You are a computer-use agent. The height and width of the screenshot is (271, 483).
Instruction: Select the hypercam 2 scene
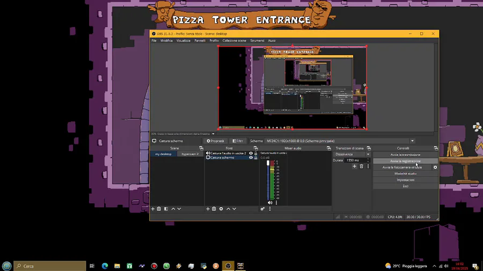(190, 154)
